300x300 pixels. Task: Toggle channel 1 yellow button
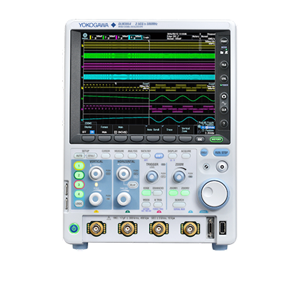click(79, 166)
